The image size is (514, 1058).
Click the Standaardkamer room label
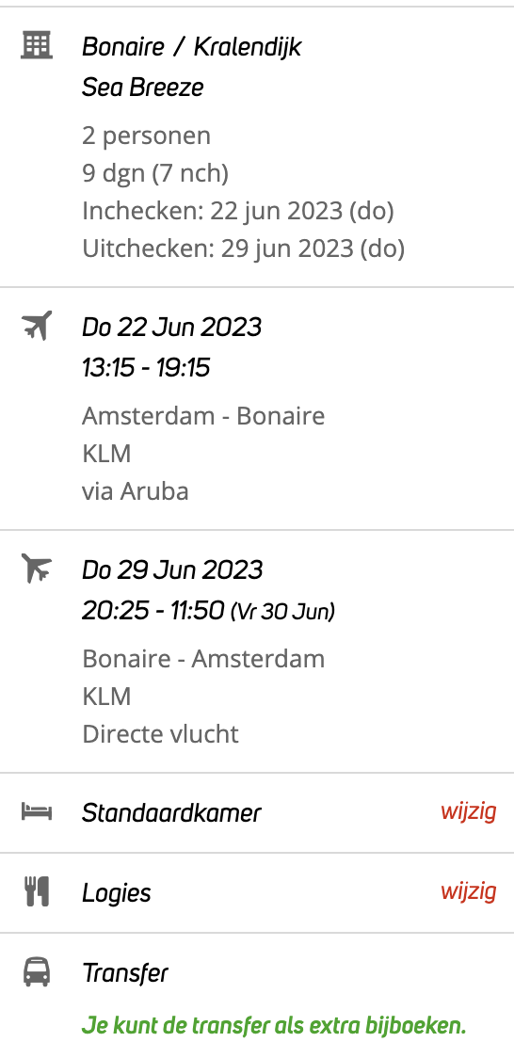(x=171, y=812)
